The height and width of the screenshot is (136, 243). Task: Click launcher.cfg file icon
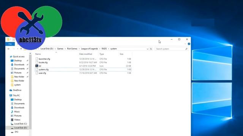coord(37,59)
